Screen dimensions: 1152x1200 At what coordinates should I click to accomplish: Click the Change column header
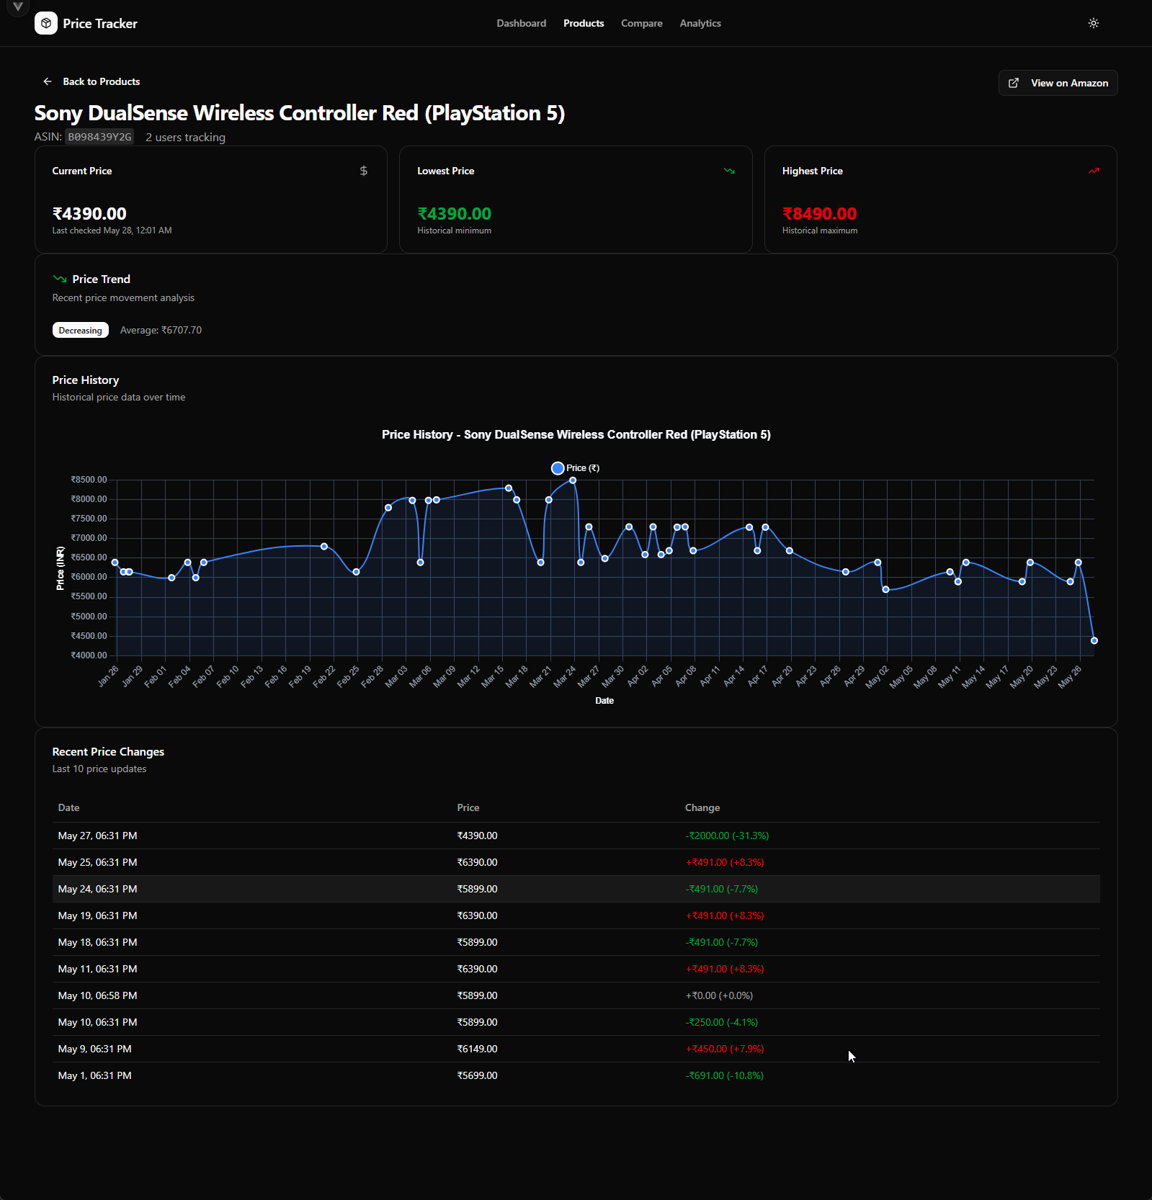point(702,807)
